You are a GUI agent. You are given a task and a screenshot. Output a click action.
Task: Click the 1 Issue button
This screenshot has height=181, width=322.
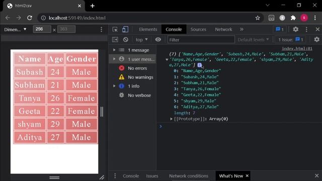[x=290, y=40]
